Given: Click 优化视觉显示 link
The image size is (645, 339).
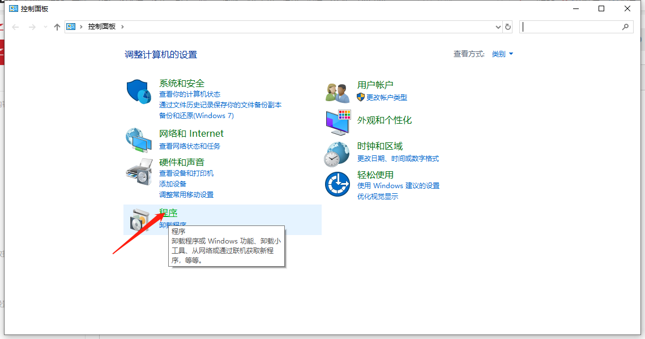Looking at the screenshot, I should (378, 196).
